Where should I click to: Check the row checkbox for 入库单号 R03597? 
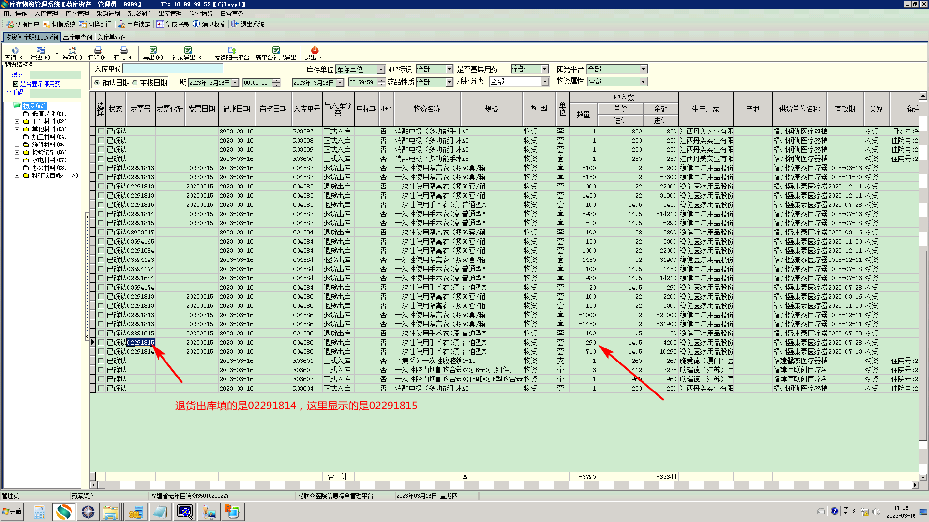click(x=101, y=131)
